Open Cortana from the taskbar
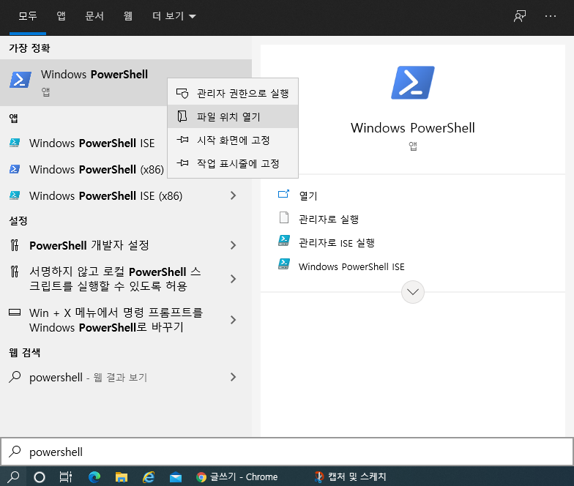574x486 pixels. (x=40, y=477)
